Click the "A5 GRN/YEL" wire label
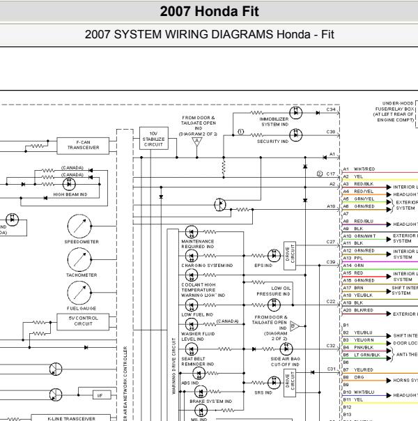 click(359, 199)
